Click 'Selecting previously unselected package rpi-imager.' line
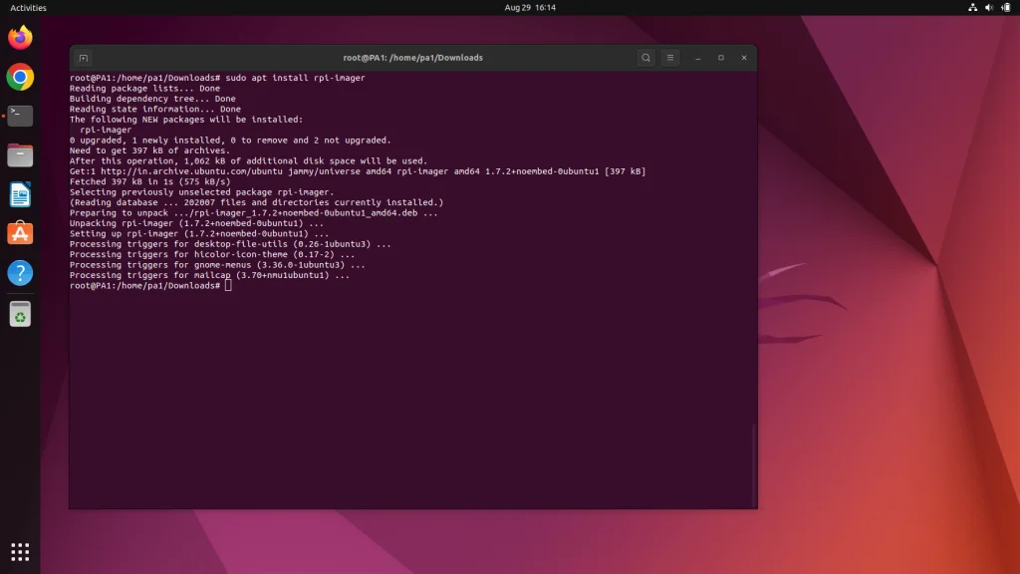This screenshot has height=574, width=1020. [x=201, y=192]
